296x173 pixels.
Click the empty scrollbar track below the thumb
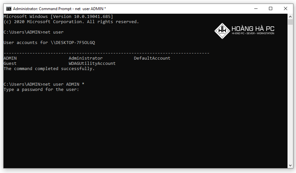click(290, 94)
